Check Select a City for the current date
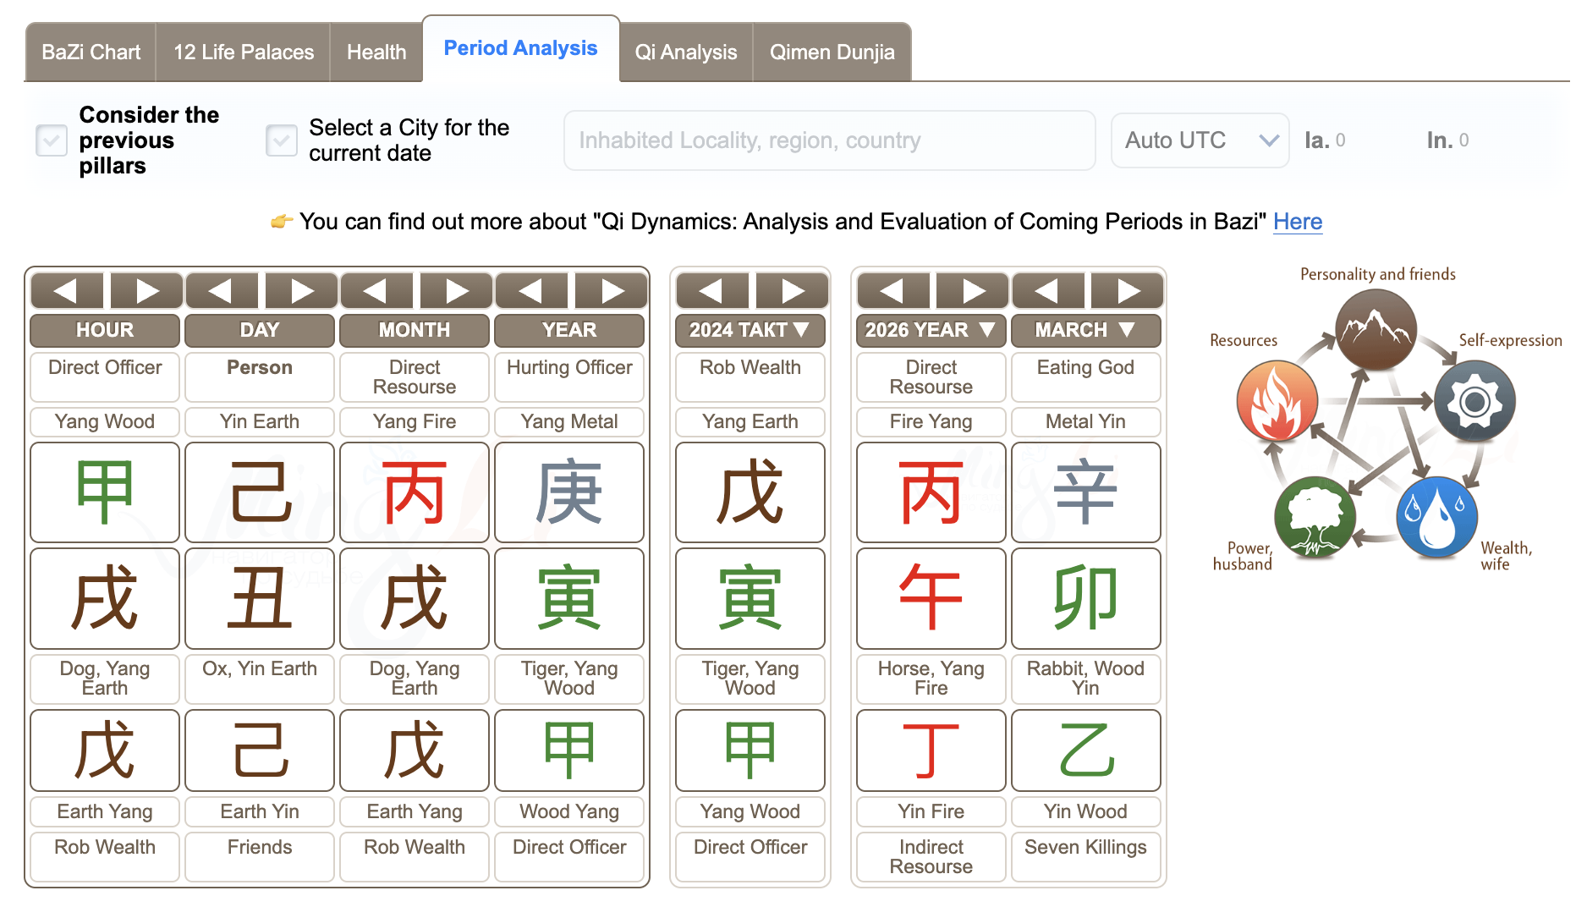 (283, 140)
